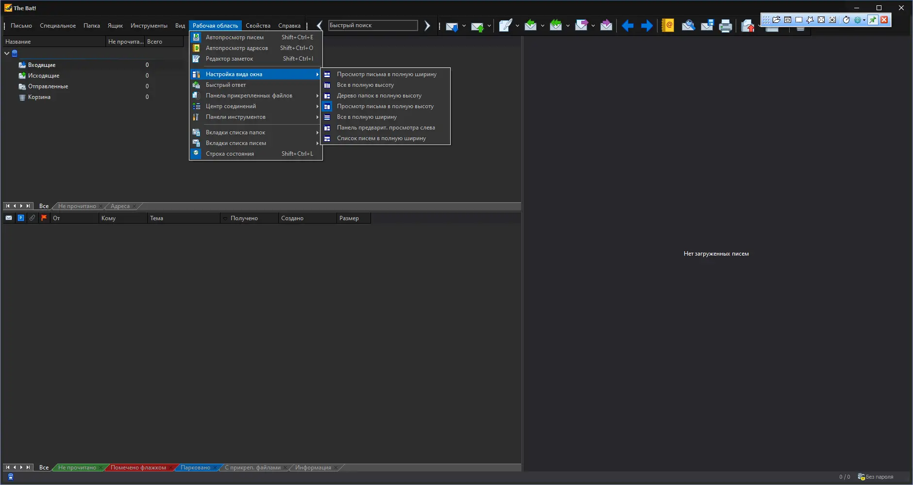Select the Входящие folder
The image size is (913, 485).
point(42,65)
